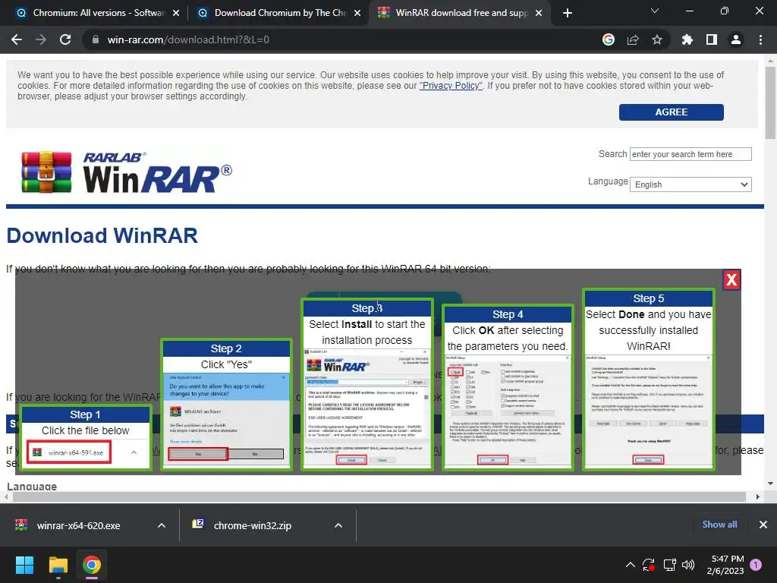Show hidden system tray icons

coord(631,565)
